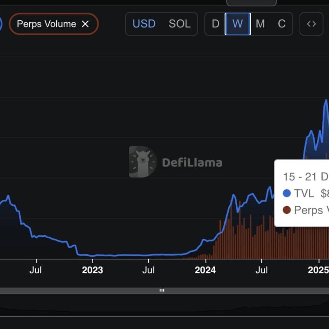329x329 pixels.
Task: Switch denomination to USD
Action: 144,24
